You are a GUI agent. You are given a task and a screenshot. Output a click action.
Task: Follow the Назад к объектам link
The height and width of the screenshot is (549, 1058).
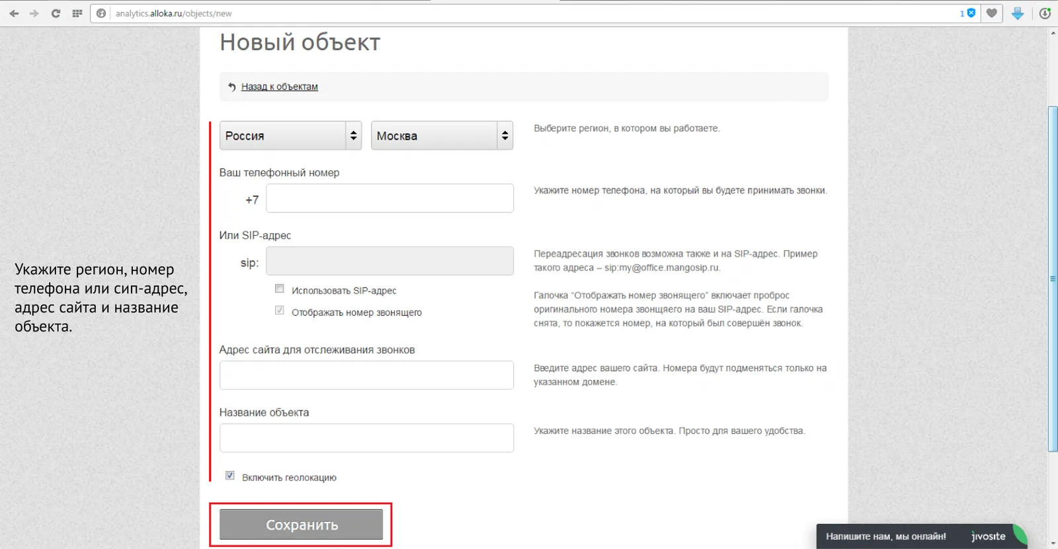tap(280, 87)
